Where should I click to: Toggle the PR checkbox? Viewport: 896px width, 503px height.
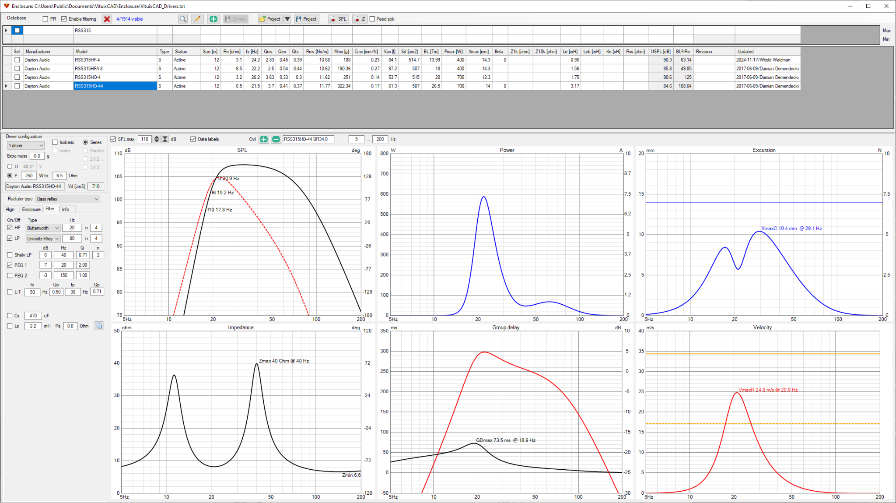(45, 19)
